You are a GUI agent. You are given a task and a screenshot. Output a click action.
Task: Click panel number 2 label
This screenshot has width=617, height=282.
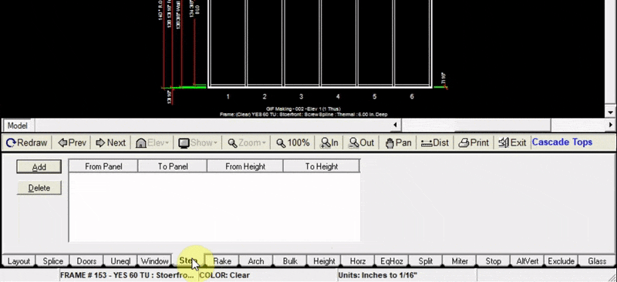coord(265,96)
